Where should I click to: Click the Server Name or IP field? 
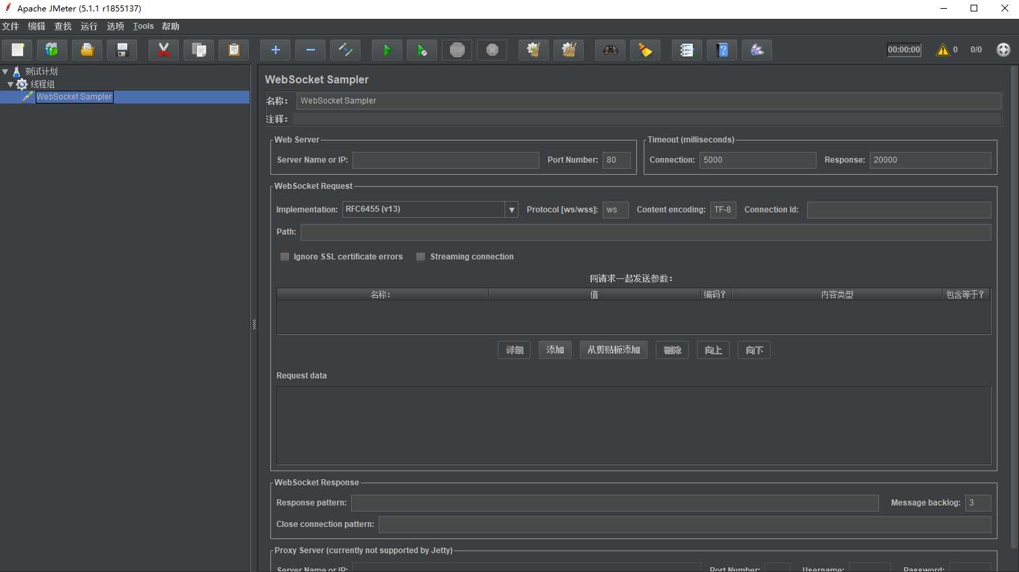[446, 160]
